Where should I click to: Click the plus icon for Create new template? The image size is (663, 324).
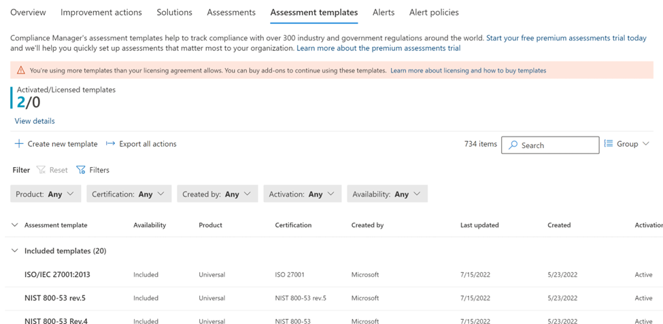(x=19, y=144)
